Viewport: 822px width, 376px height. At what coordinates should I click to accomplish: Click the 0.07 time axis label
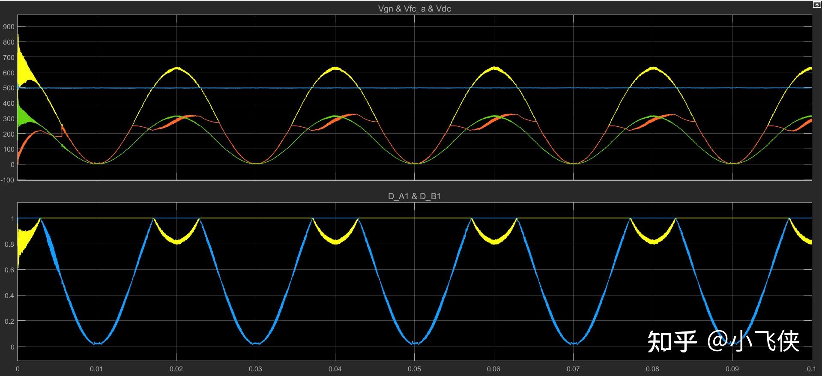[573, 369]
